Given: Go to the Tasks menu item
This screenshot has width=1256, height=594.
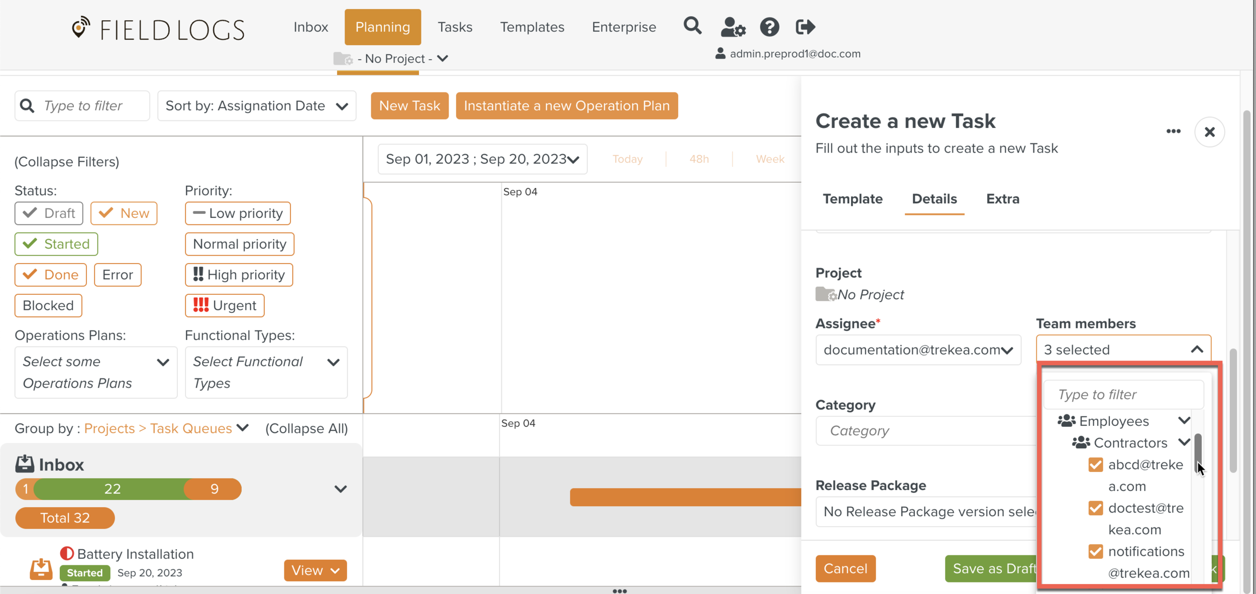Looking at the screenshot, I should [x=455, y=27].
